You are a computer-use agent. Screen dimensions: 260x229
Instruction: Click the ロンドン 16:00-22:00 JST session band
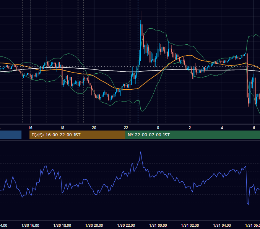click(x=77, y=135)
